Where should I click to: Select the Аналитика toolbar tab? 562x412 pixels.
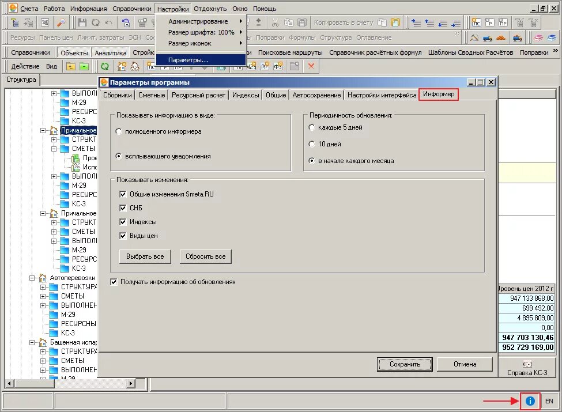[x=111, y=53]
